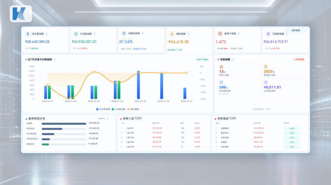Click the 2026-07-25 blue bar
Viewport: 331px width, 185px height.
pyautogui.click(x=139, y=85)
